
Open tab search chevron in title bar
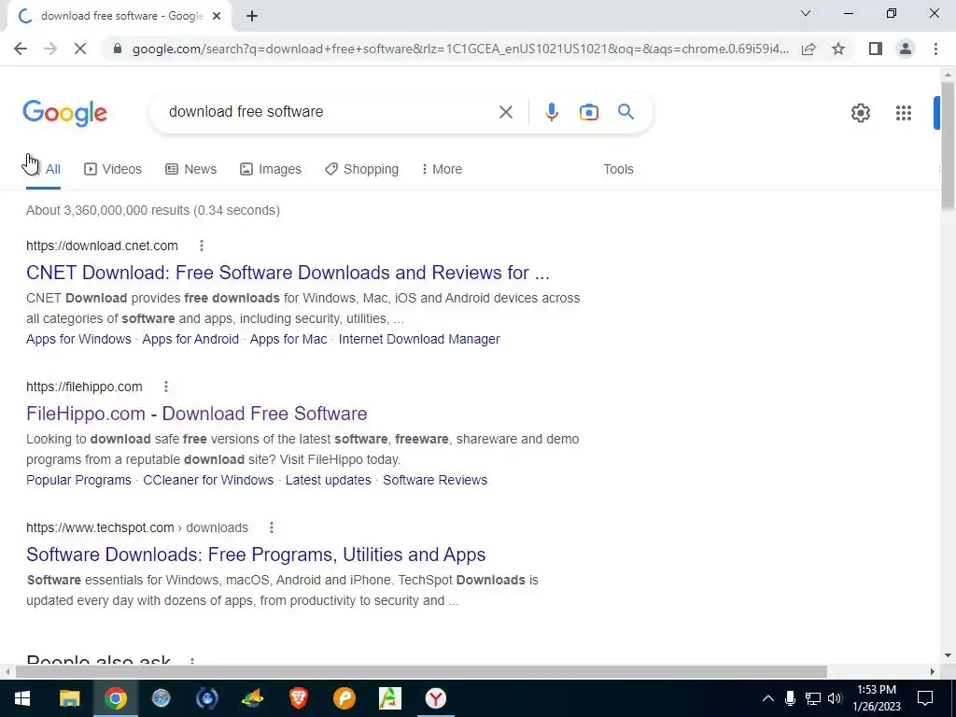pos(806,13)
